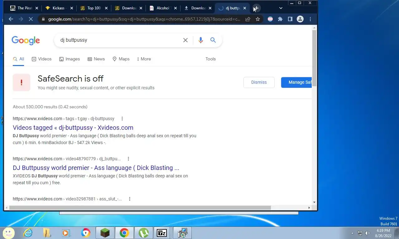The height and width of the screenshot is (239, 399).
Task: Click the address bar URL
Action: click(x=144, y=19)
